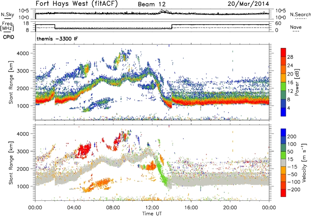
Task: Click the 'Beam 12' label
Action: 152,4
